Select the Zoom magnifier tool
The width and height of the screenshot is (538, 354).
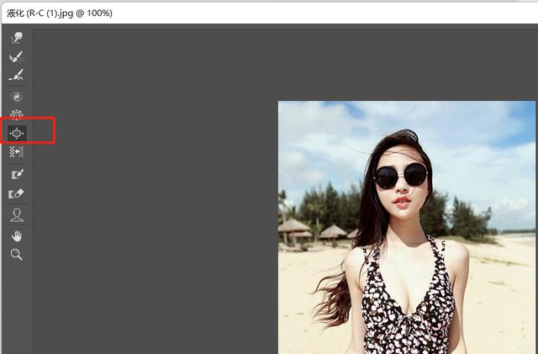17,255
